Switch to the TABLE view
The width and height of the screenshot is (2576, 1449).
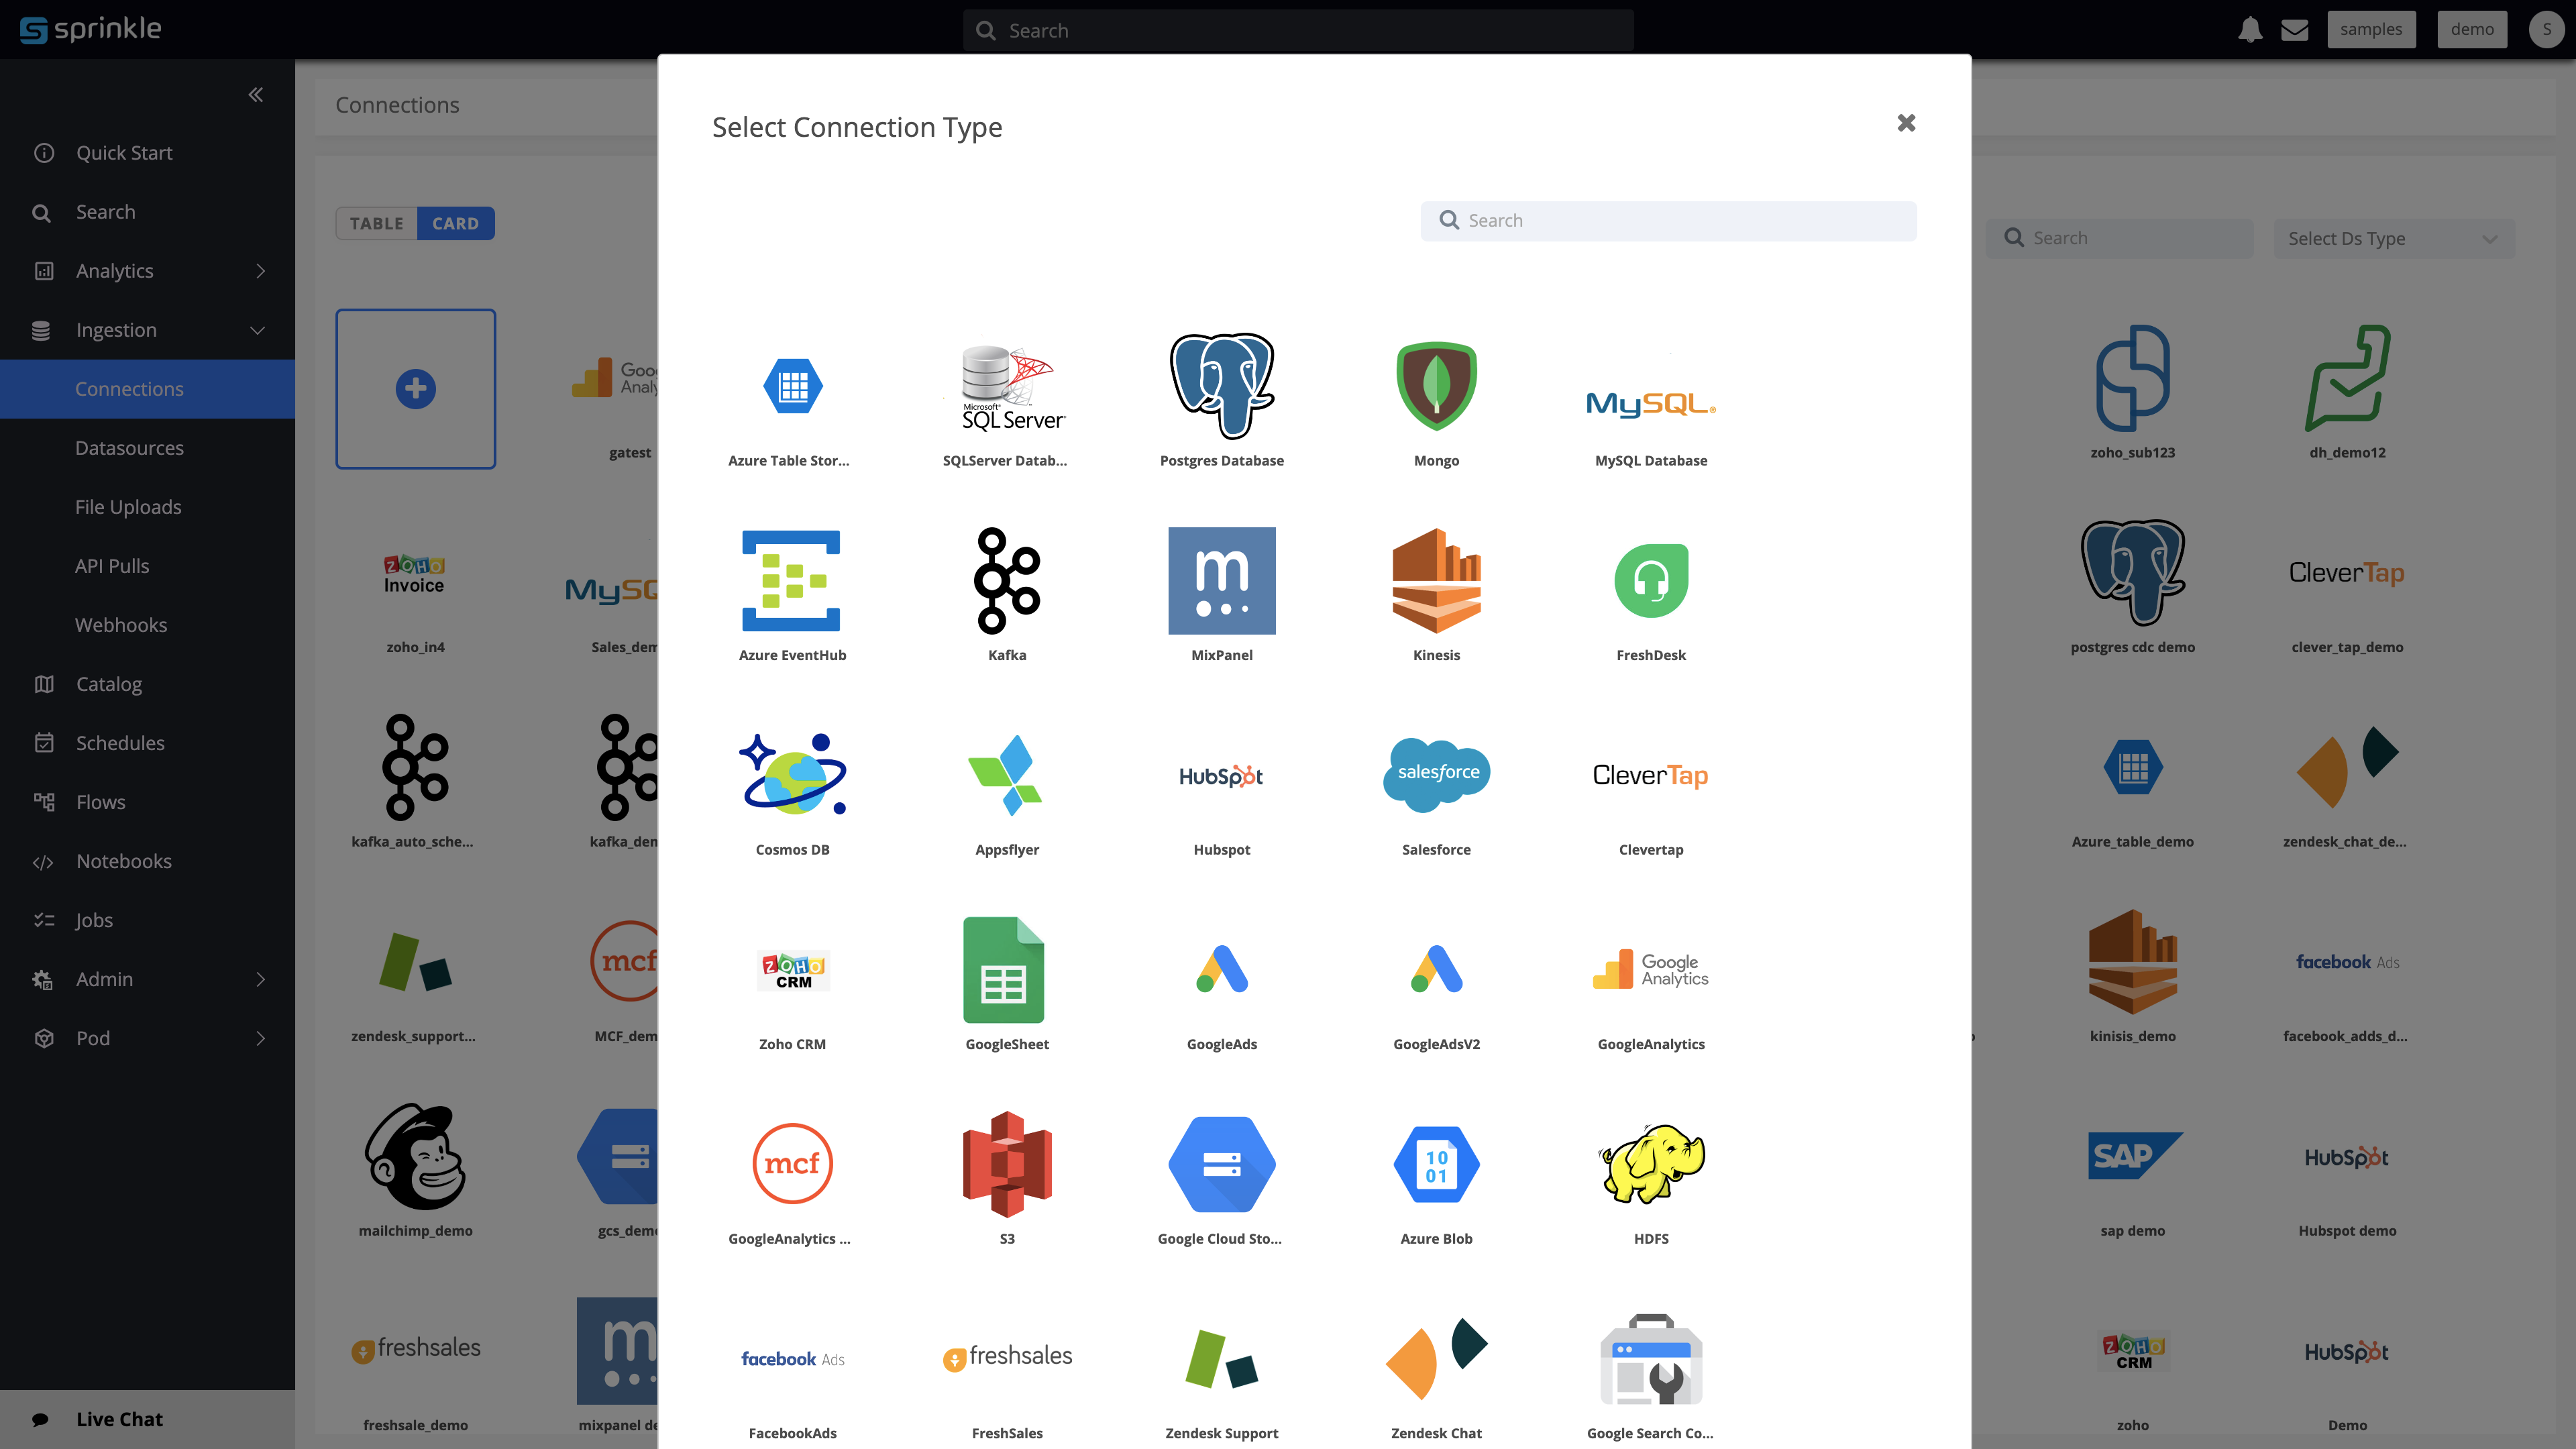376,223
